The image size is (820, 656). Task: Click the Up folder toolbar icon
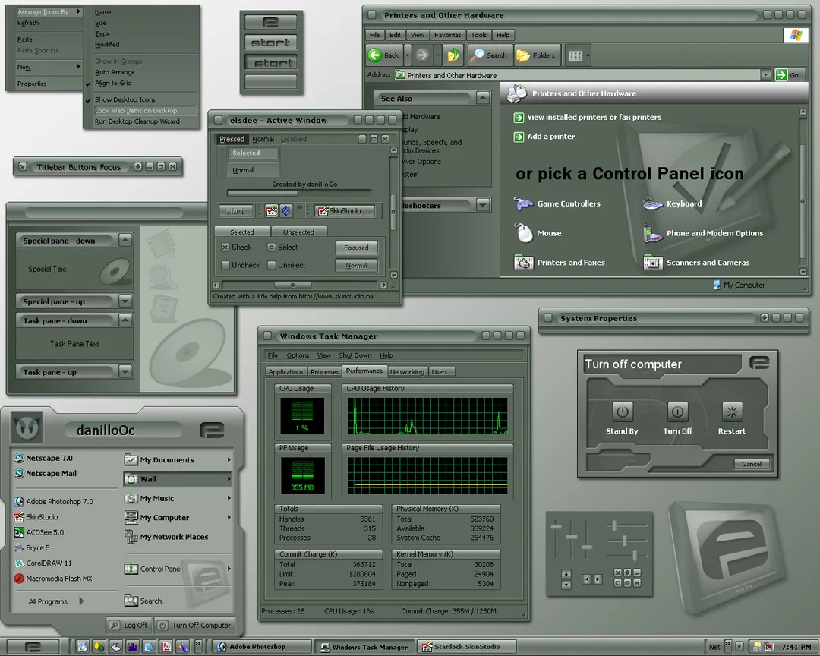click(453, 55)
